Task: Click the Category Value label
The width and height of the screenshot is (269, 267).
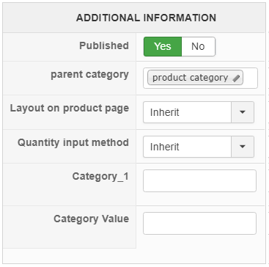Action: coord(91,219)
